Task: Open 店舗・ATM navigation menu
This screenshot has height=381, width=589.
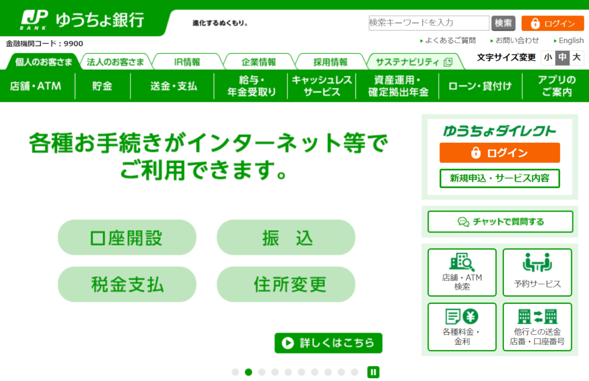Action: (36, 86)
